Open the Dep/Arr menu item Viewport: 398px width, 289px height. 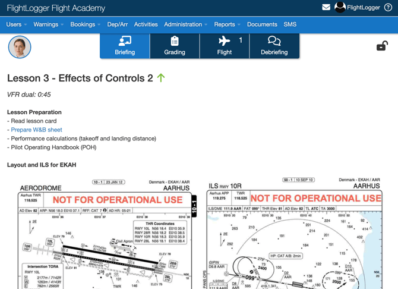[117, 24]
